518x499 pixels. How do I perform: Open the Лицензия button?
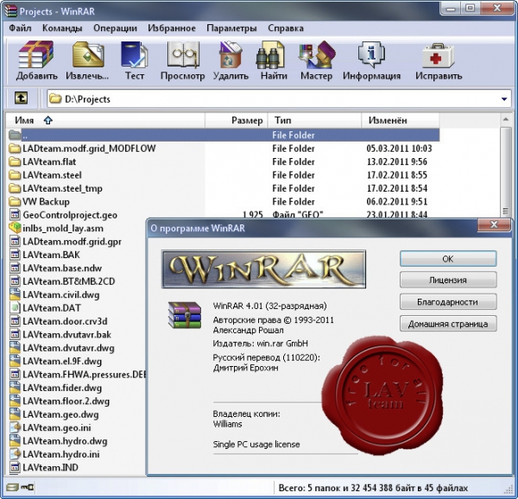pyautogui.click(x=448, y=280)
